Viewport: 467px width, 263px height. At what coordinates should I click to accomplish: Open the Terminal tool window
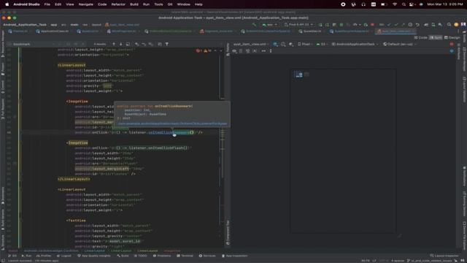click(x=185, y=256)
